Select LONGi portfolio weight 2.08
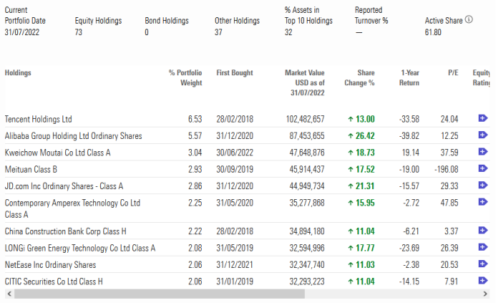This screenshot has width=496, height=303. click(x=195, y=249)
